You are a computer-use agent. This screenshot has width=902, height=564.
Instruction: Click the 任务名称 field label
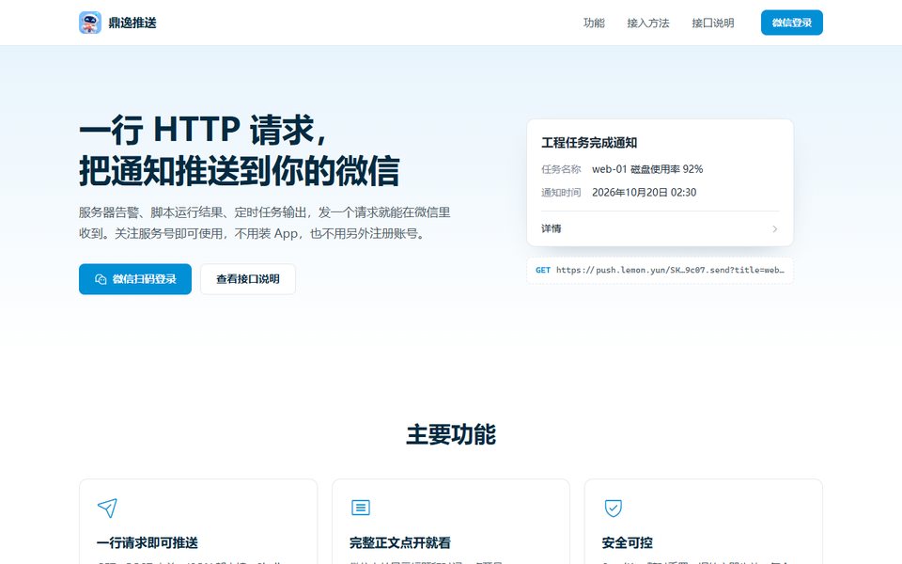pos(561,169)
